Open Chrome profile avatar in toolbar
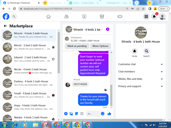 (x=155, y=9)
